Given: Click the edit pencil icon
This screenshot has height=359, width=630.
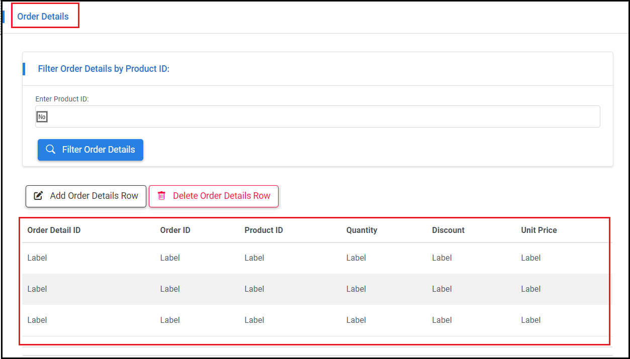Looking at the screenshot, I should pos(38,196).
